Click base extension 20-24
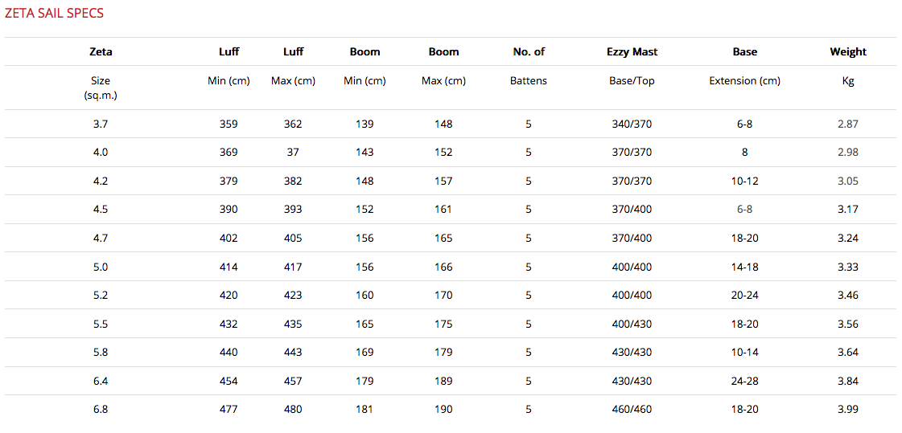This screenshot has width=902, height=433. click(745, 295)
